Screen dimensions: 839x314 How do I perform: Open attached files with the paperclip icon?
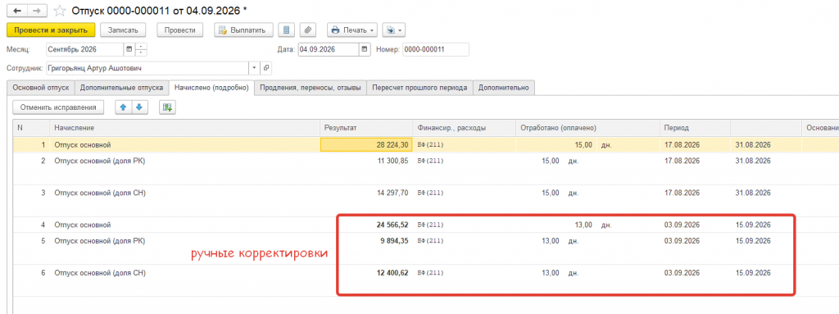(x=309, y=30)
